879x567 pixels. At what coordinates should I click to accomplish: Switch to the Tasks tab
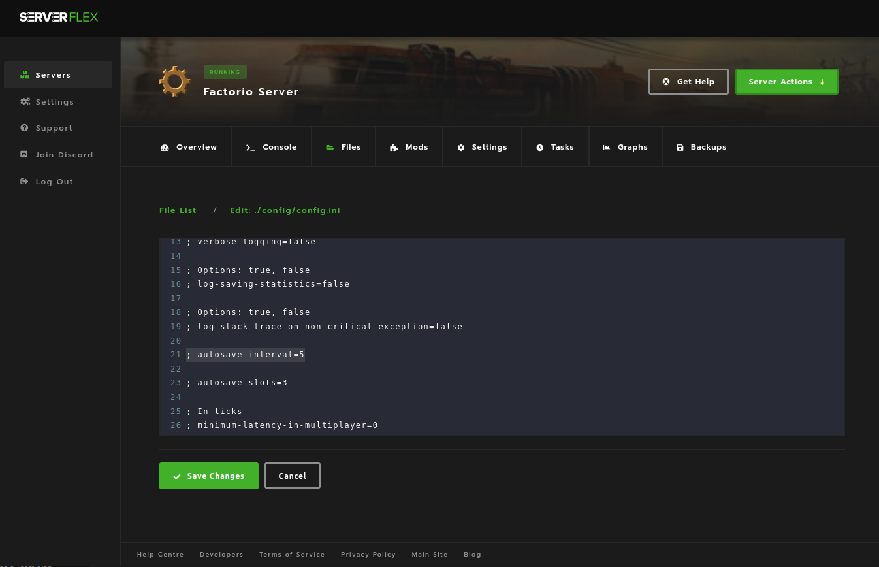555,147
